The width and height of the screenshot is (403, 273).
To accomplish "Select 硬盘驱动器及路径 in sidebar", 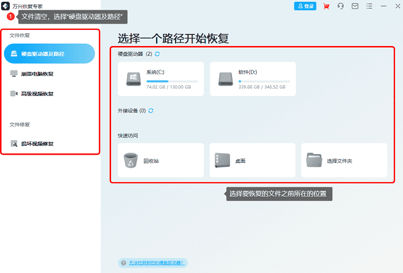I will (50, 53).
